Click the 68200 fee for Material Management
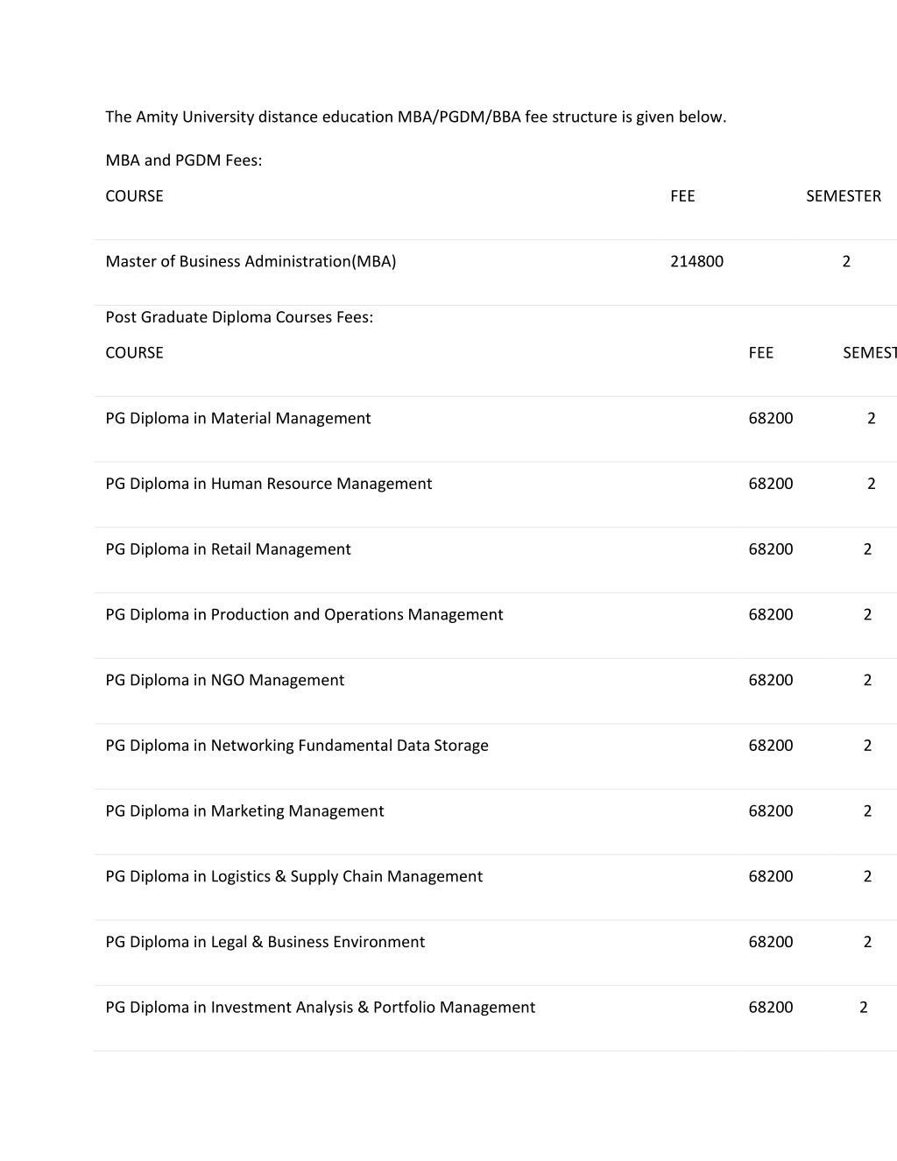The image size is (897, 1161). click(771, 418)
